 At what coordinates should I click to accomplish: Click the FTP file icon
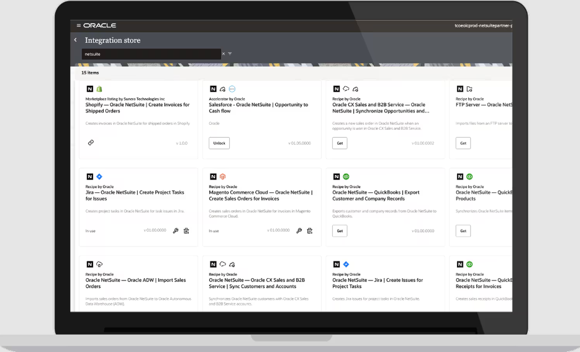[x=469, y=89]
